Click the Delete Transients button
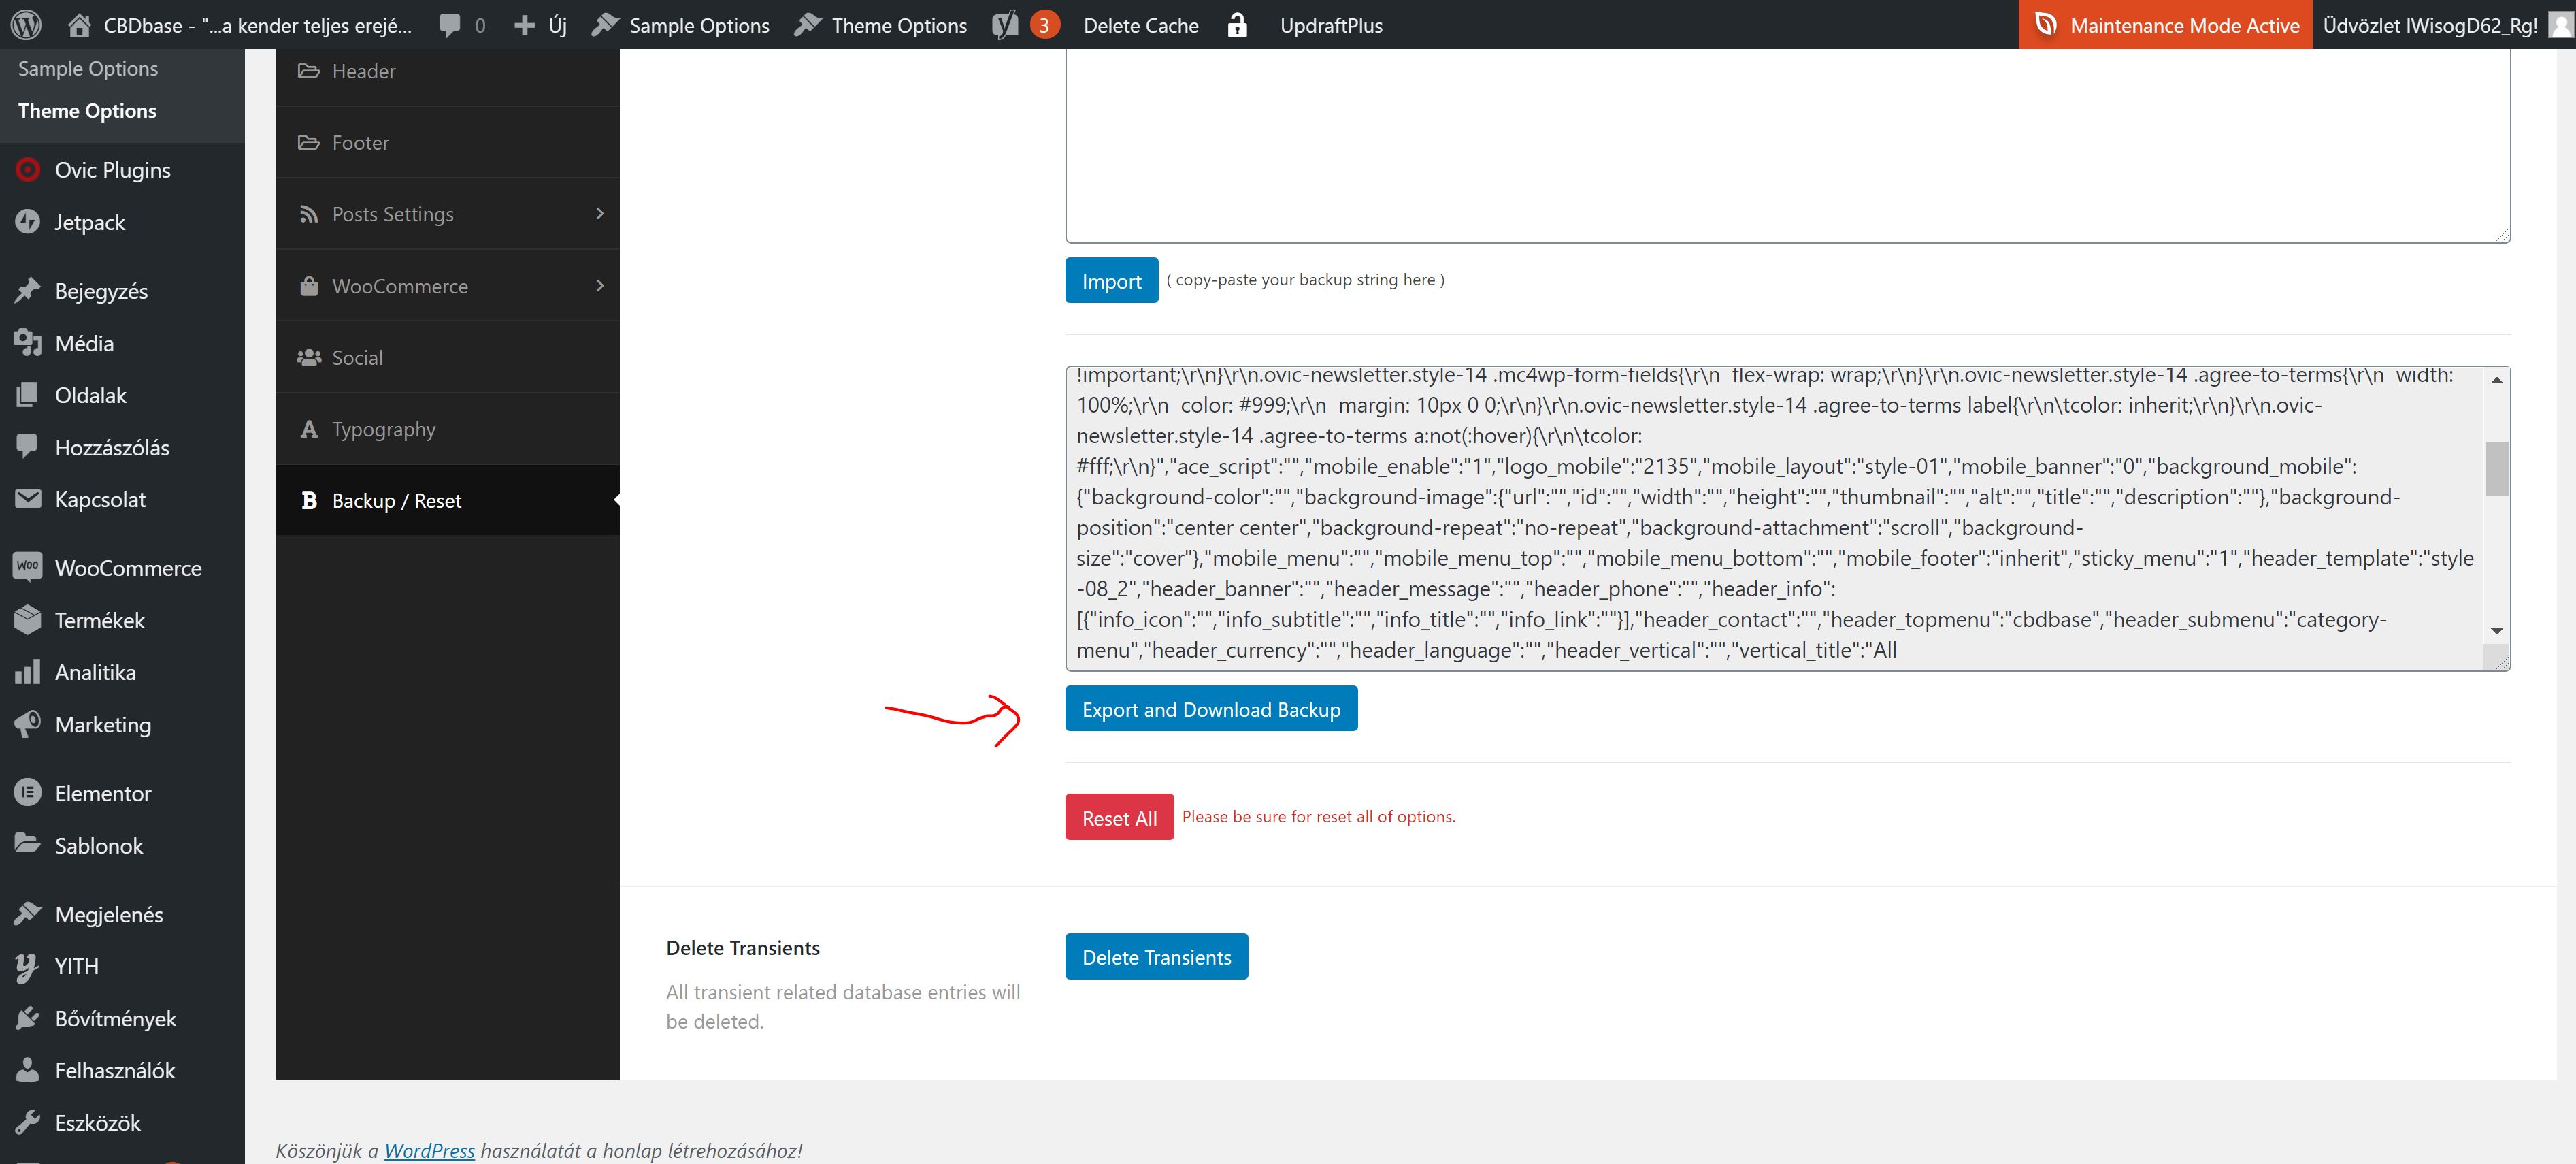Image resolution: width=2576 pixels, height=1164 pixels. [1156, 957]
